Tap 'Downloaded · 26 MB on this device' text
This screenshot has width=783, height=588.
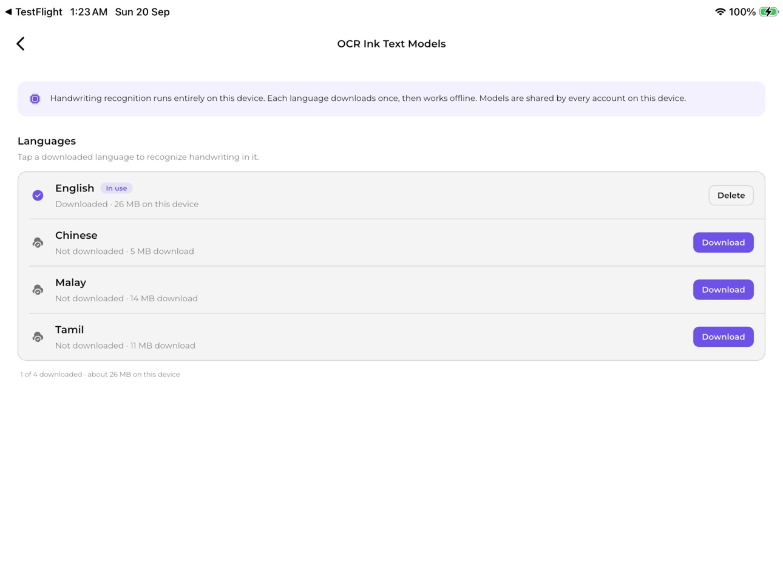click(127, 204)
